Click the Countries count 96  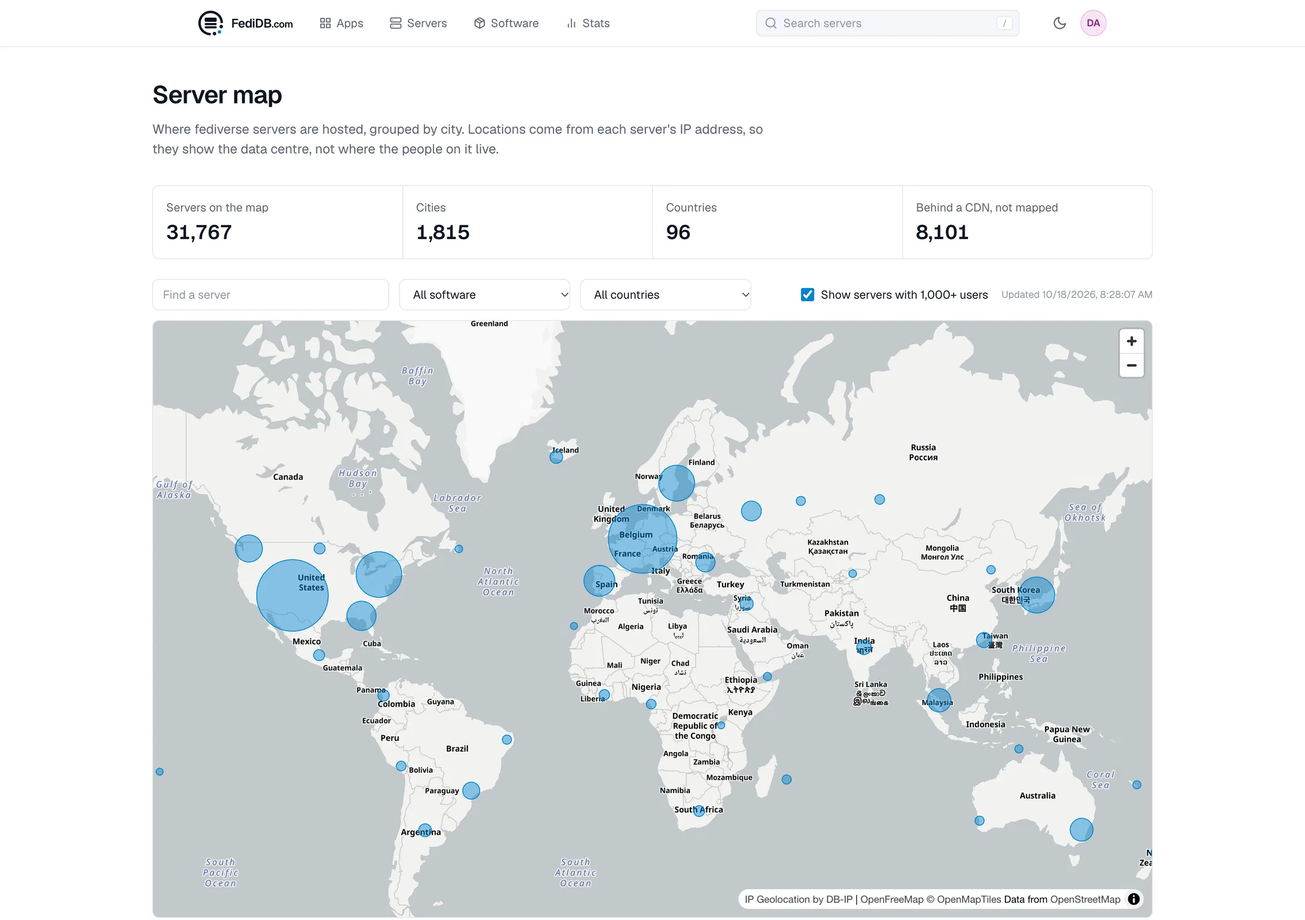(678, 232)
